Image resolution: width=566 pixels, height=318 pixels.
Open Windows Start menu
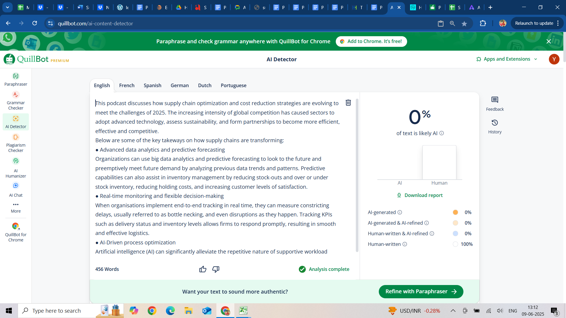(x=9, y=311)
